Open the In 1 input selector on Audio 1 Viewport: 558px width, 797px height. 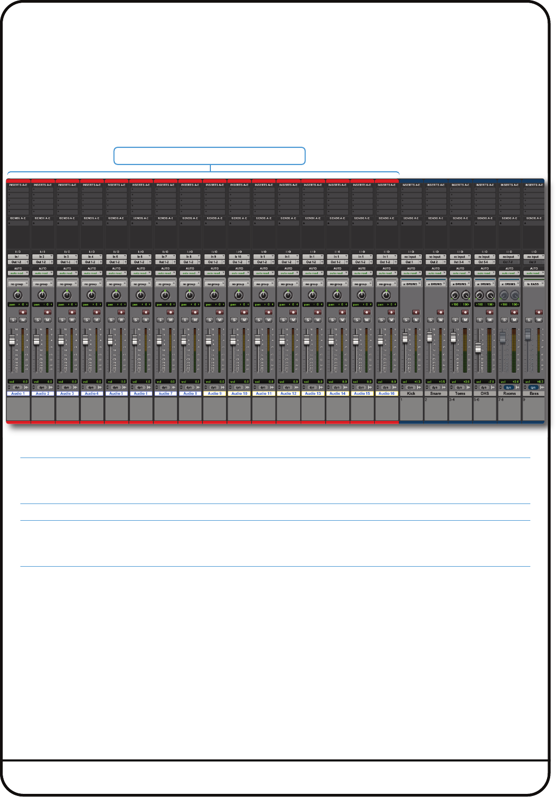click(x=18, y=257)
